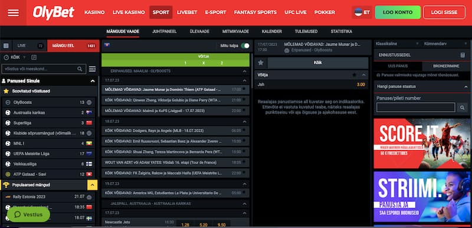Click the search magnifier in the competition field

pos(80,69)
